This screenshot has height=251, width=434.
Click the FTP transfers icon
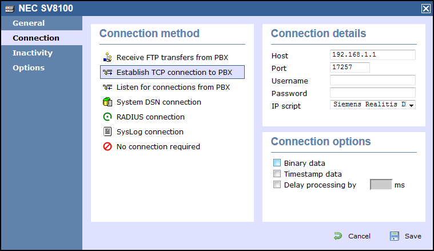pyautogui.click(x=107, y=58)
